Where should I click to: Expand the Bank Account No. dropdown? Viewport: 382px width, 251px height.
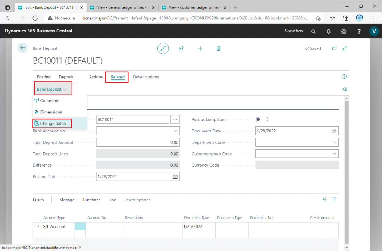coord(175,131)
